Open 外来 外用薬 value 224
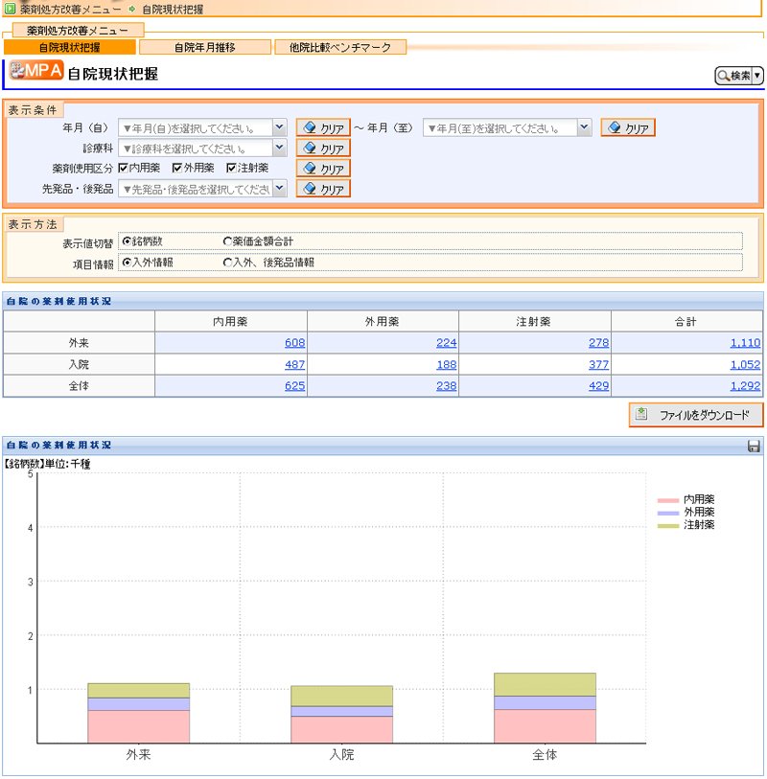The width and height of the screenshot is (767, 779). coord(447,342)
